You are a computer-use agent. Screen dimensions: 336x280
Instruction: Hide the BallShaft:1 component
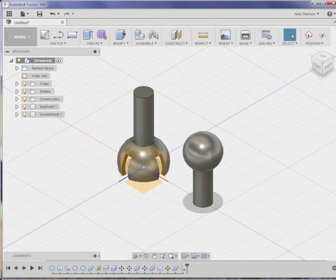(x=25, y=107)
